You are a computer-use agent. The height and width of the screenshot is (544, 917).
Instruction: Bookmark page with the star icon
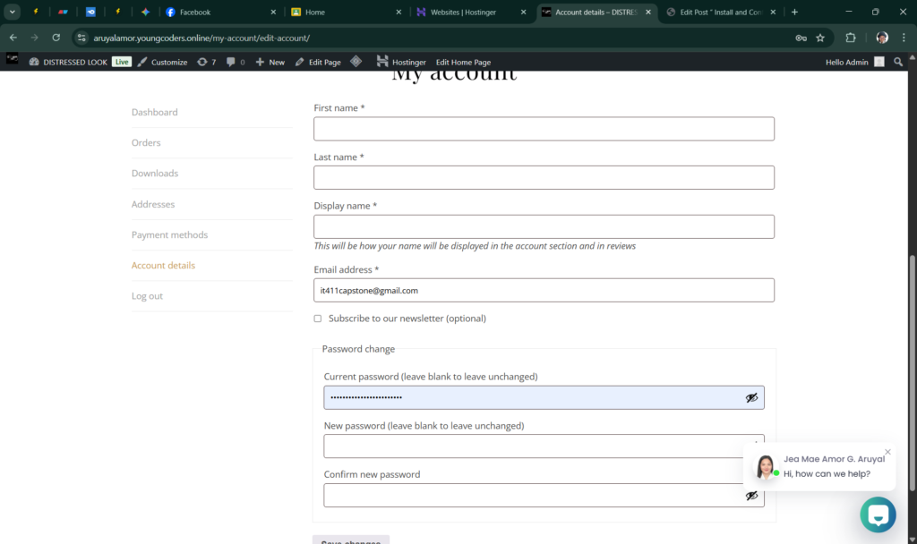pos(819,38)
